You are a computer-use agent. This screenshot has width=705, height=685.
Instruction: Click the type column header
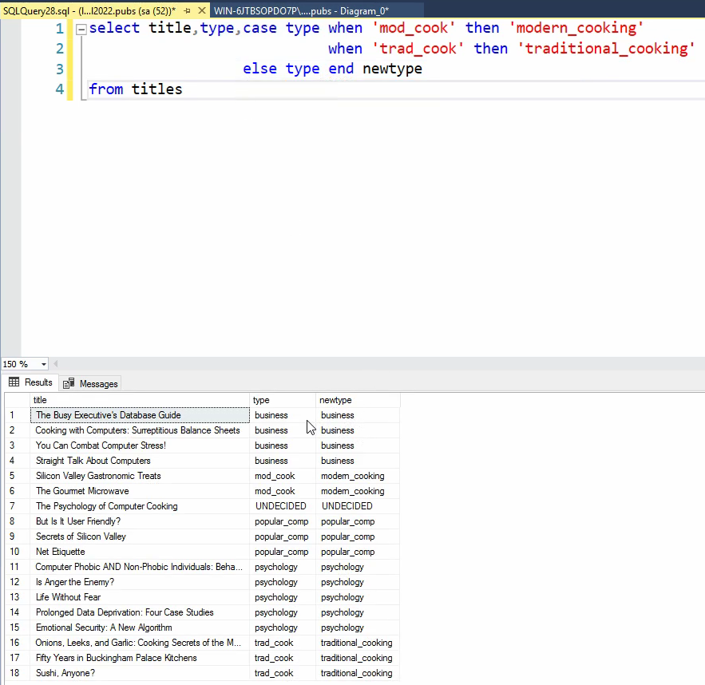click(x=283, y=400)
